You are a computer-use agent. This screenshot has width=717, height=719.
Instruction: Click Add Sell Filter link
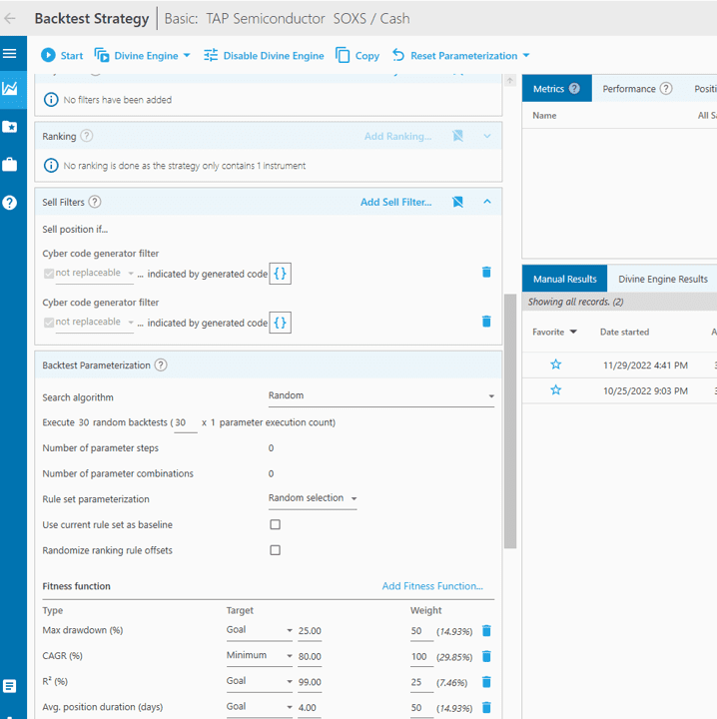tap(395, 202)
